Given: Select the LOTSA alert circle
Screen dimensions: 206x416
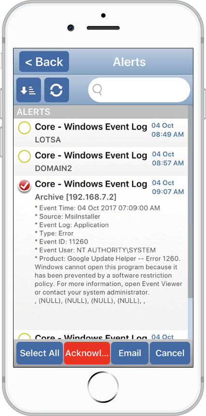Looking at the screenshot, I should (24, 128).
